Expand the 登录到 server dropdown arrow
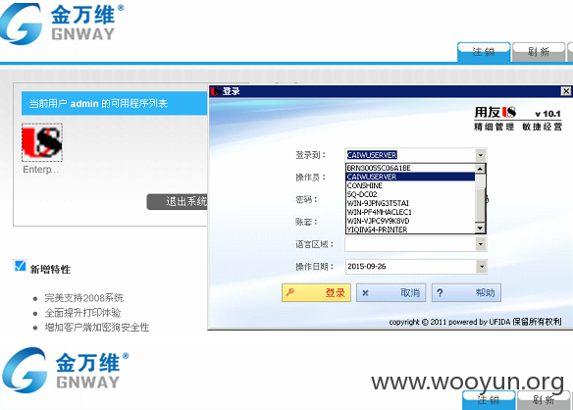573x410 pixels. click(481, 155)
